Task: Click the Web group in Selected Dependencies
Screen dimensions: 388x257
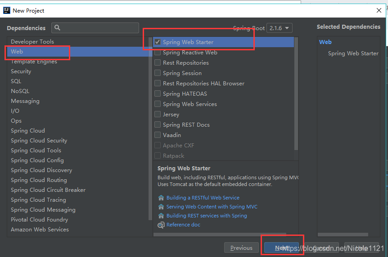Action: point(325,42)
